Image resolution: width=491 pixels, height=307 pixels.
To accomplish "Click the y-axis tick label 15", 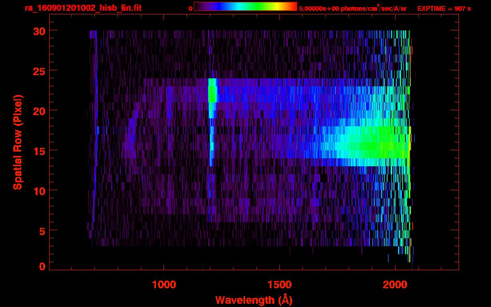I will pyautogui.click(x=39, y=151).
